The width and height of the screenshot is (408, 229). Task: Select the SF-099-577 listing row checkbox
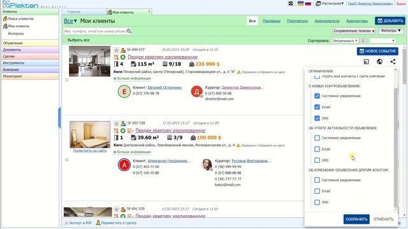click(x=67, y=80)
